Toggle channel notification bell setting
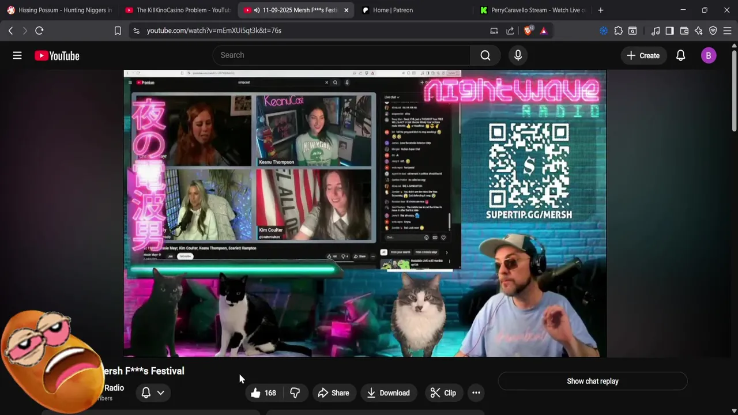Viewport: 738px width, 415px height. pos(146,393)
